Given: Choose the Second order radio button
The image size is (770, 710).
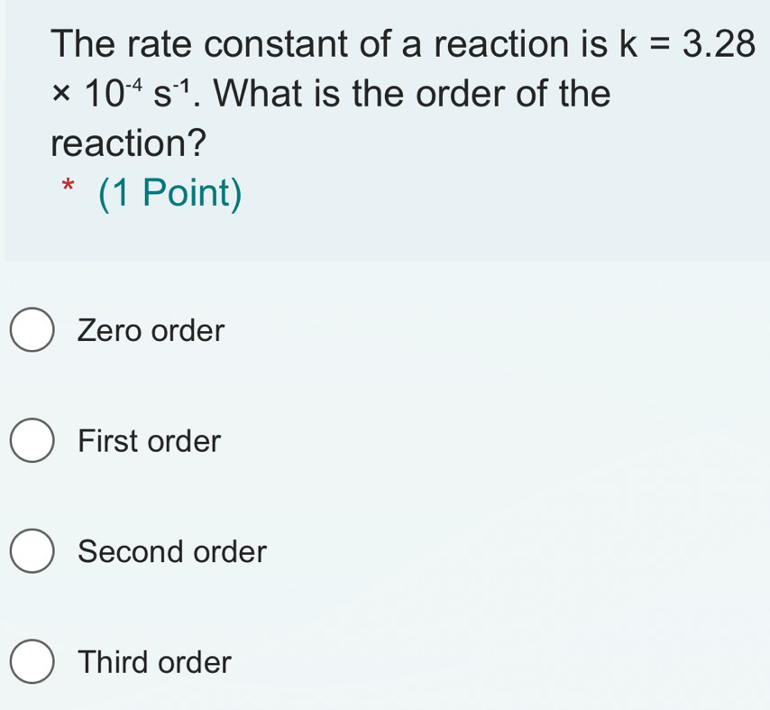Looking at the screenshot, I should (x=32, y=551).
